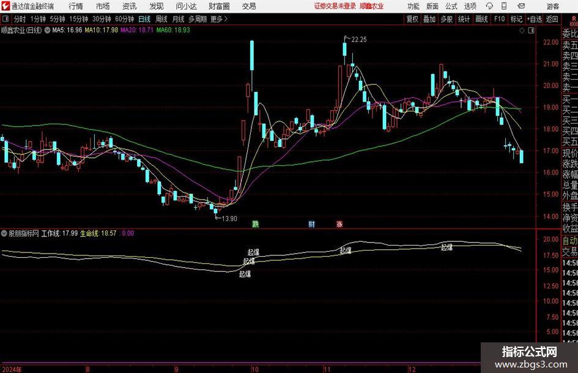Open the mobile phone icon
Image resolution: width=578 pixels, height=373 pixels.
coord(504,6)
